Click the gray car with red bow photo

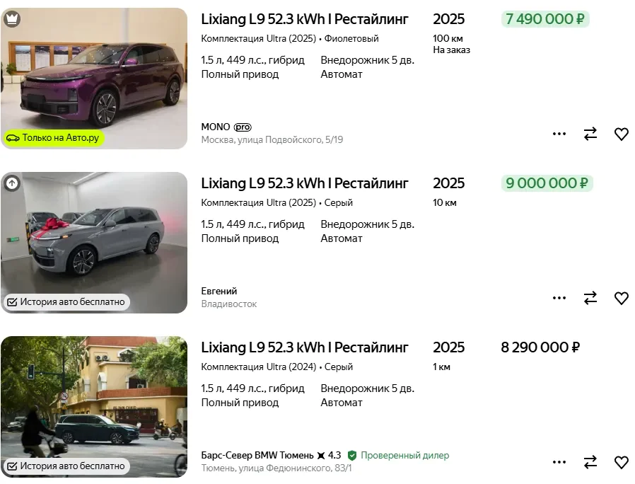[94, 234]
